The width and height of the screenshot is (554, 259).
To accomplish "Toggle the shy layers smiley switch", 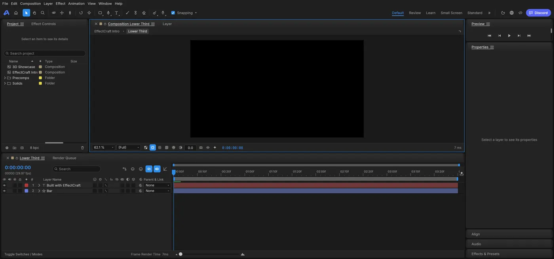I will [x=140, y=169].
